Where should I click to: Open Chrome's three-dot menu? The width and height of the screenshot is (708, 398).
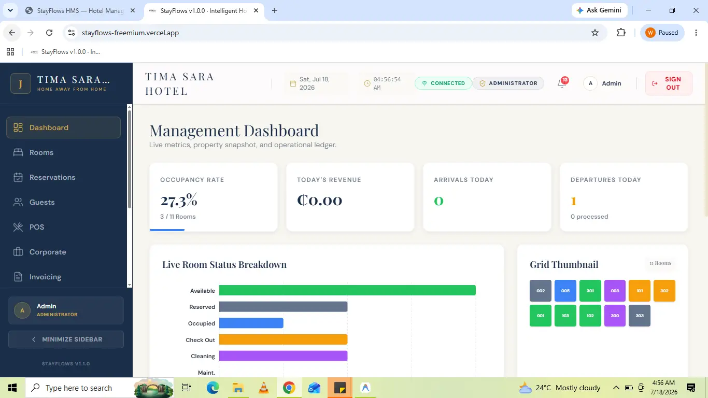pyautogui.click(x=696, y=33)
